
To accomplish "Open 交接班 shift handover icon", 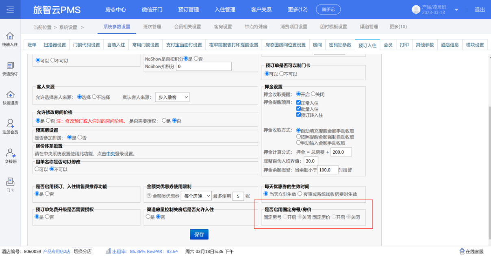I will (x=10, y=153).
